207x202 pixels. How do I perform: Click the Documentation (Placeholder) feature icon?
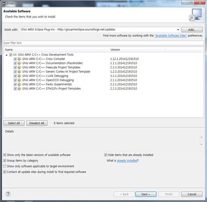point(19,63)
